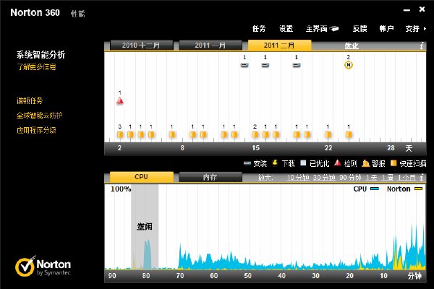The image size is (434, 289).
Task: Click the quick scan marker on day 3
Action: pos(130,134)
